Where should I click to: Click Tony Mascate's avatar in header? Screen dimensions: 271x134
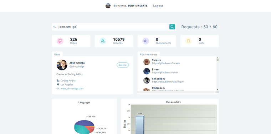click(108, 6)
